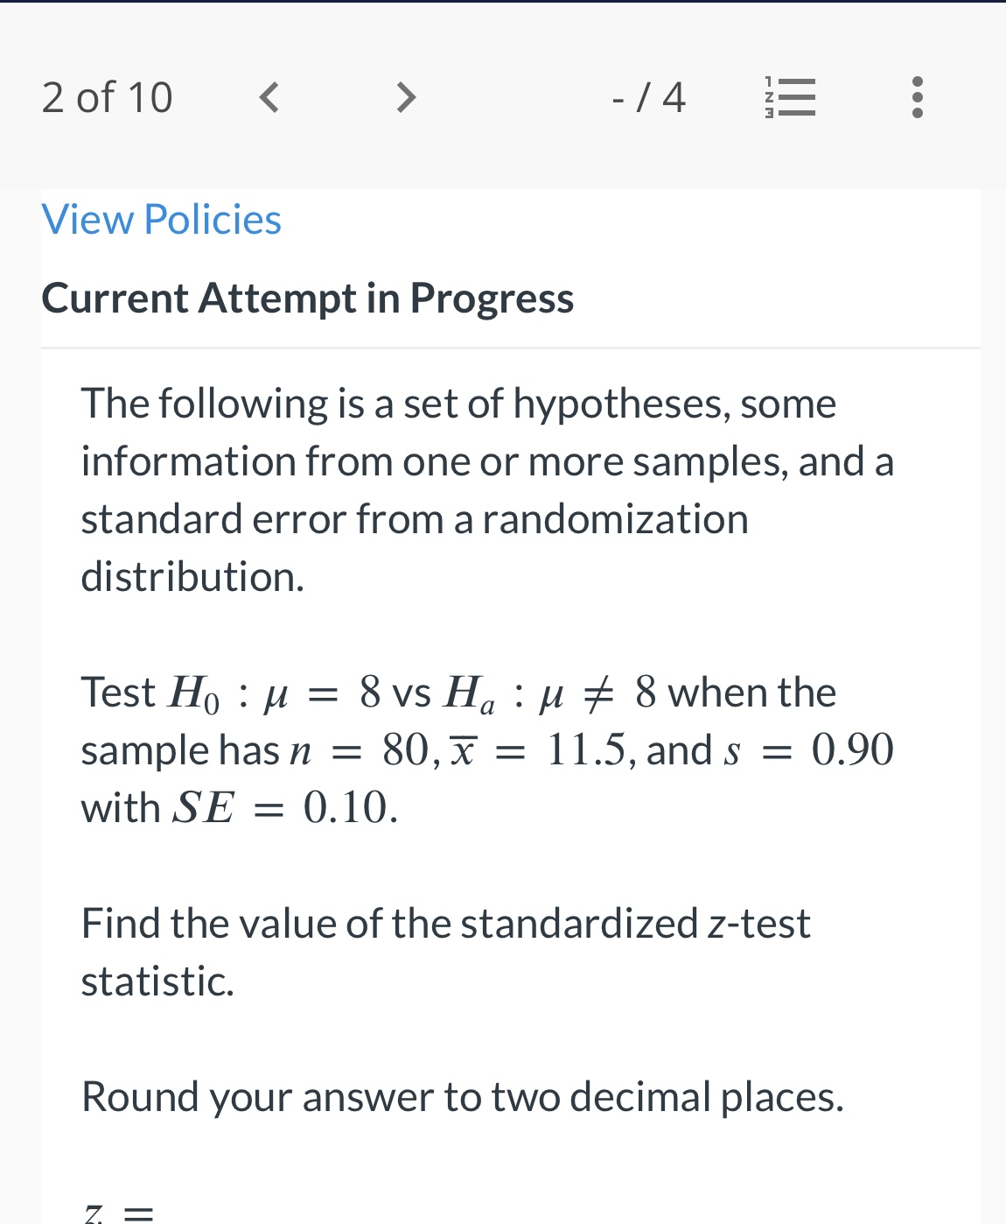Screen dimensions: 1006x1224
Task: Click the back navigation arrow icon
Action: tap(269, 97)
